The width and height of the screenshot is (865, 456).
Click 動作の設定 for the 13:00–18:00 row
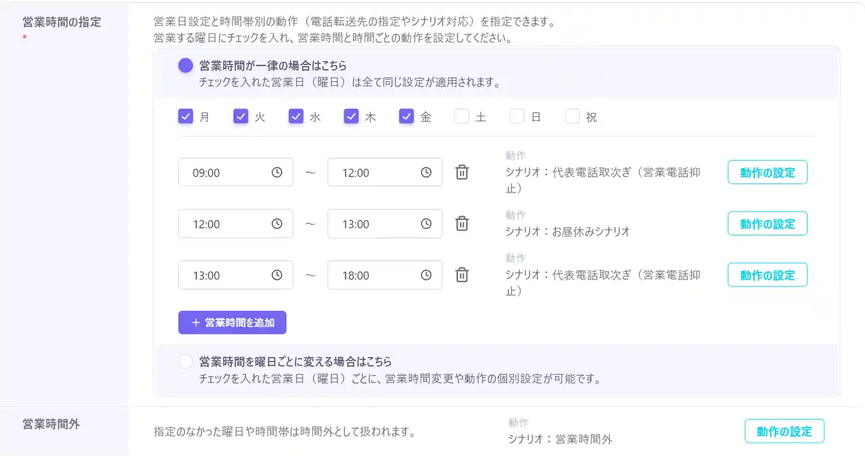coord(767,275)
